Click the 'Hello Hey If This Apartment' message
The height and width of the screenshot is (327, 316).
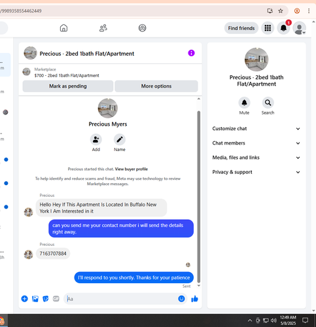[x=101, y=208]
